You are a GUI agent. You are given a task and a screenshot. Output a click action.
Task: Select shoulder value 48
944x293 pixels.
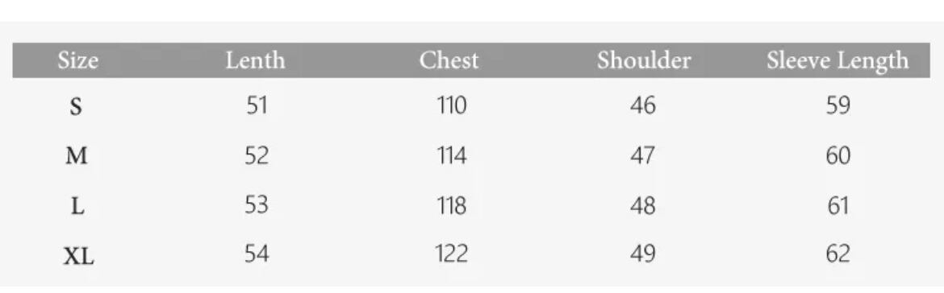pos(643,206)
